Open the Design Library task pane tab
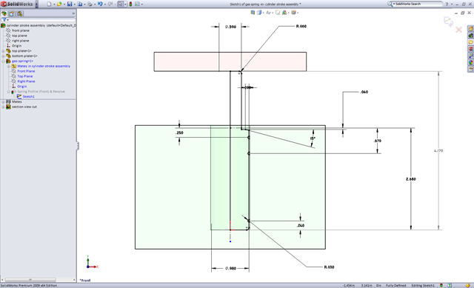 [x=471, y=36]
